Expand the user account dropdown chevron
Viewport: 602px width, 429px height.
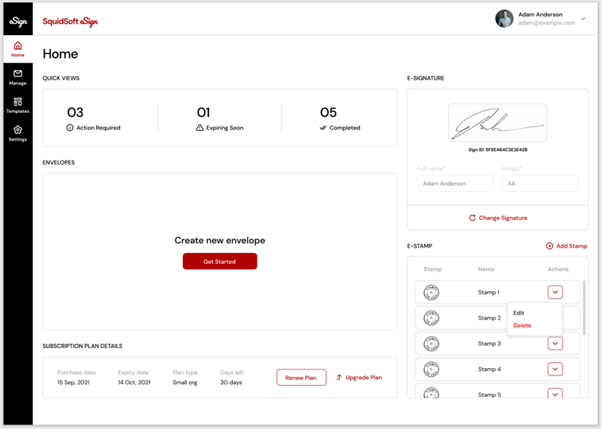click(583, 19)
